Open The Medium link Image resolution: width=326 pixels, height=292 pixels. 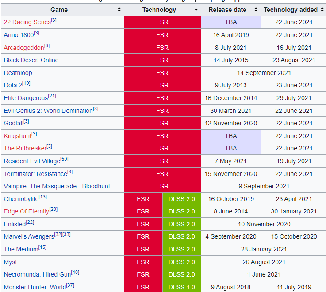[21, 249]
